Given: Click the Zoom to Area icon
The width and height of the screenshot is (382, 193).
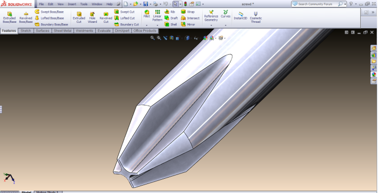Looking at the screenshot, I should click(x=159, y=38).
